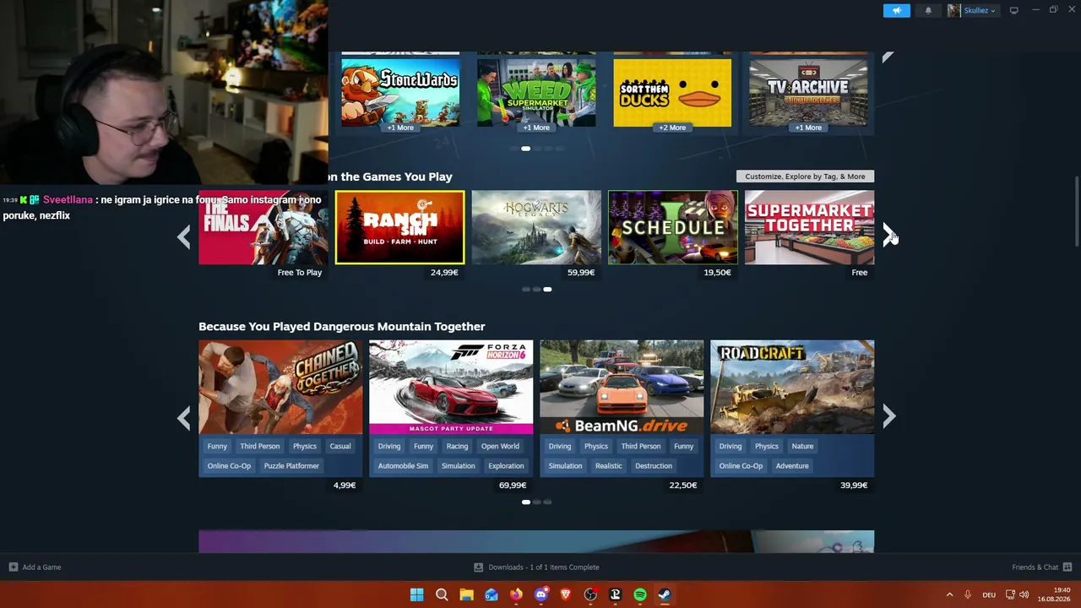Switch to OBS Studio in the taskbar
This screenshot has height=608, width=1081.
click(x=590, y=594)
